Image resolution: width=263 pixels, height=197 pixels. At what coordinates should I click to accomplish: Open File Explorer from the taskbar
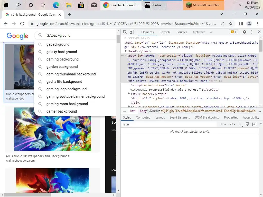point(69,5)
